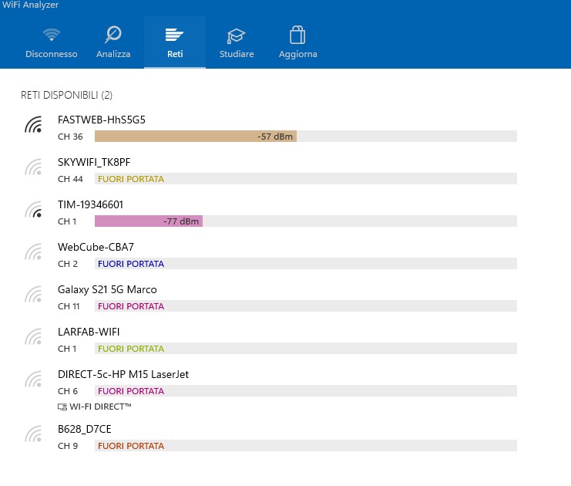Click FUORI PORTATA label for B628_D7CE

[131, 446]
